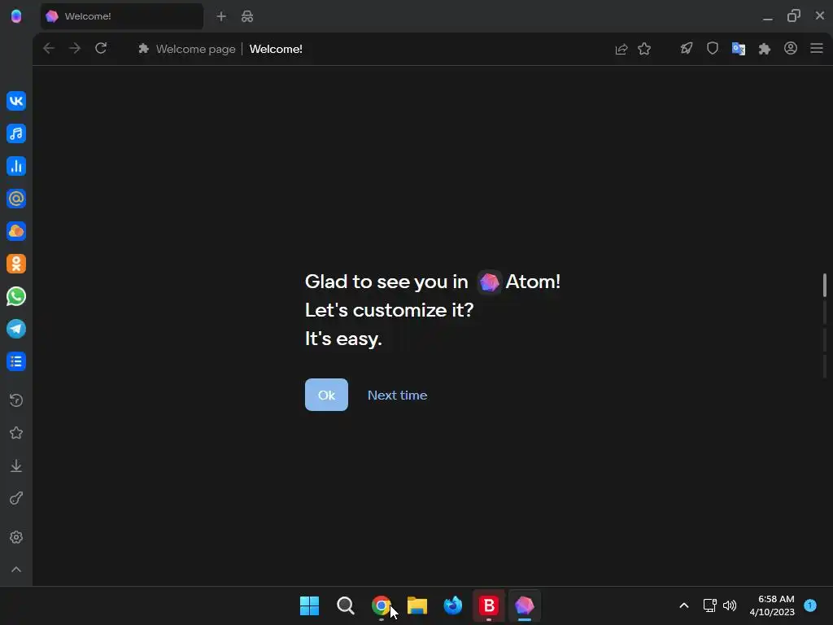The width and height of the screenshot is (833, 625).
Task: Click the Next time link
Action: pos(397,396)
